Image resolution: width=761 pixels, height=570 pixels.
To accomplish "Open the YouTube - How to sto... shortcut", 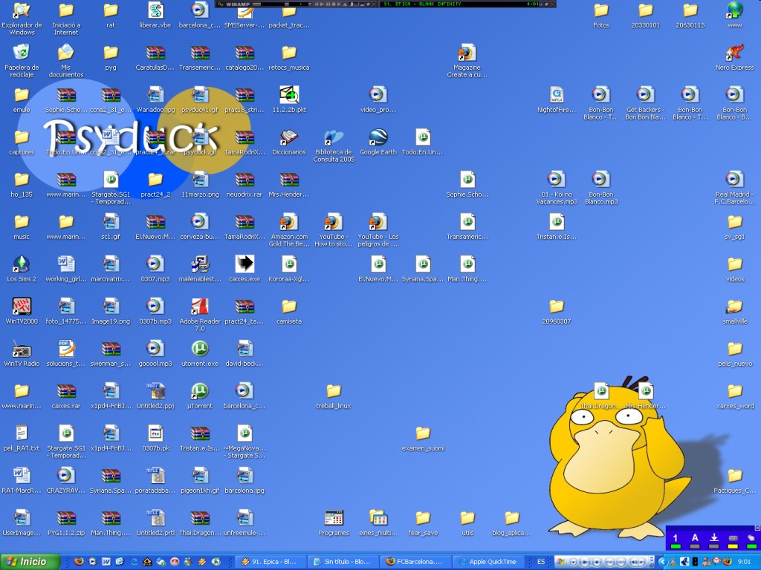I will [334, 230].
